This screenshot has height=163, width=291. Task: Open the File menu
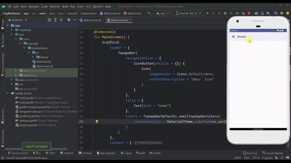click(10, 6)
